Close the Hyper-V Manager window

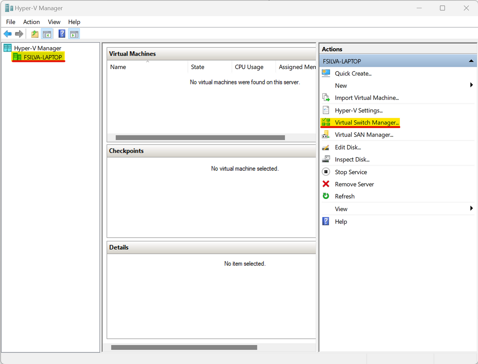pos(466,8)
